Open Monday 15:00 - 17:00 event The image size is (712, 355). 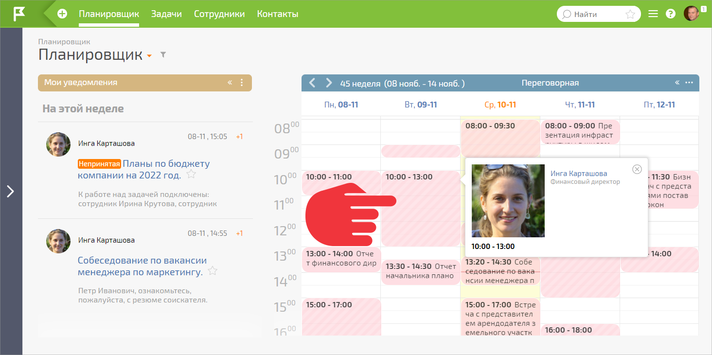point(341,317)
